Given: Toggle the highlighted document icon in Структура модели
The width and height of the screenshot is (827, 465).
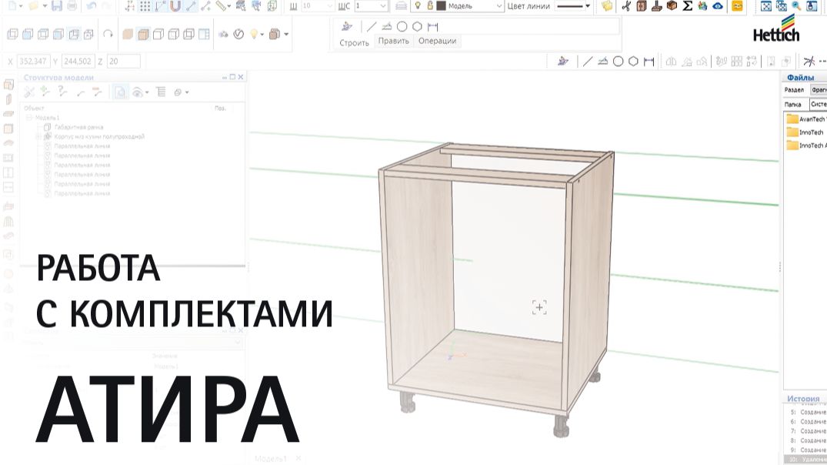Looking at the screenshot, I should point(120,92).
